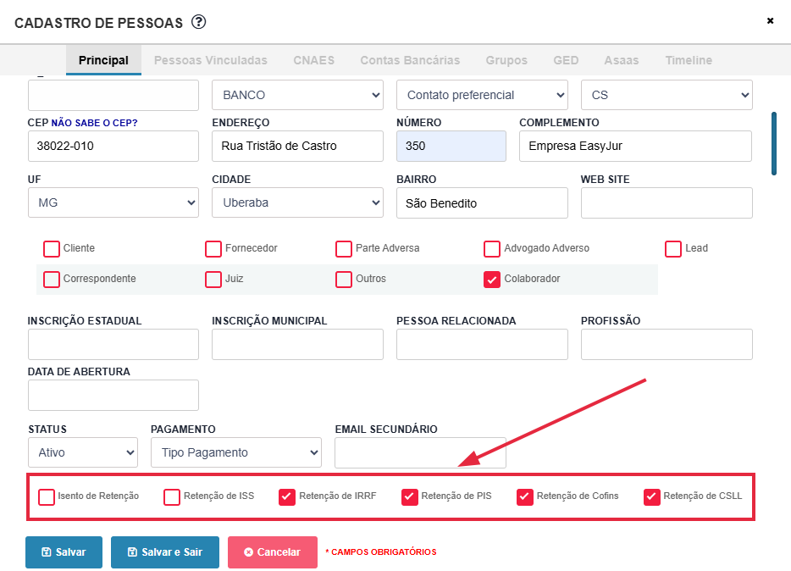Click the Salvar button
This screenshot has height=571, width=791.
(64, 552)
